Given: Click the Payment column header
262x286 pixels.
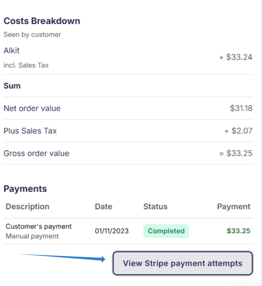Looking at the screenshot, I should pos(234,207).
